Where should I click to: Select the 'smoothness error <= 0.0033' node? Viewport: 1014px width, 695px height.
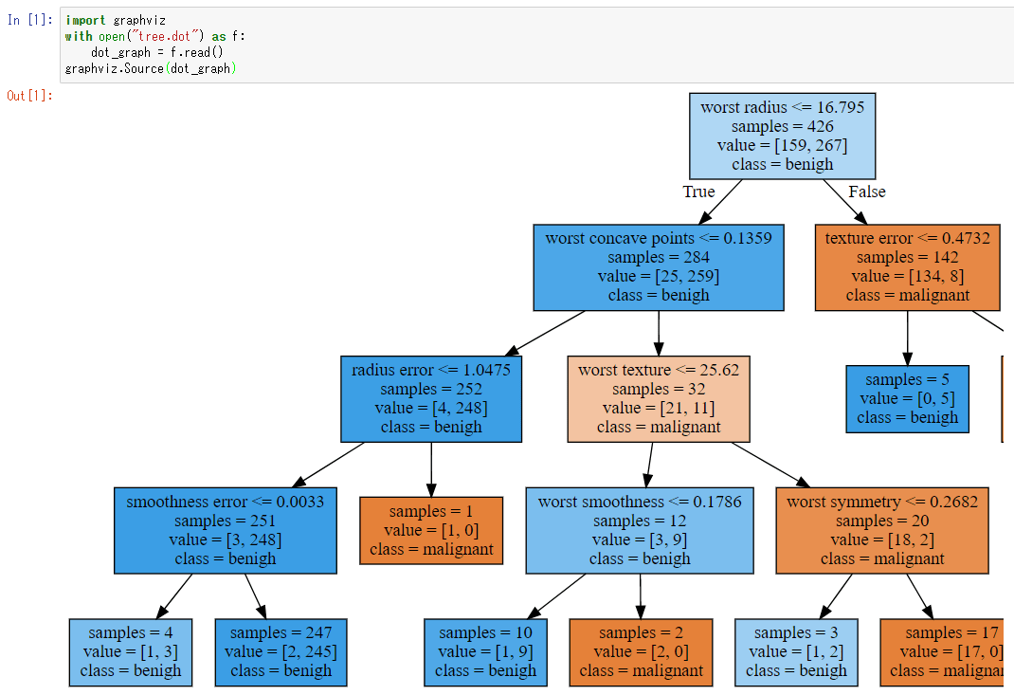pyautogui.click(x=226, y=530)
